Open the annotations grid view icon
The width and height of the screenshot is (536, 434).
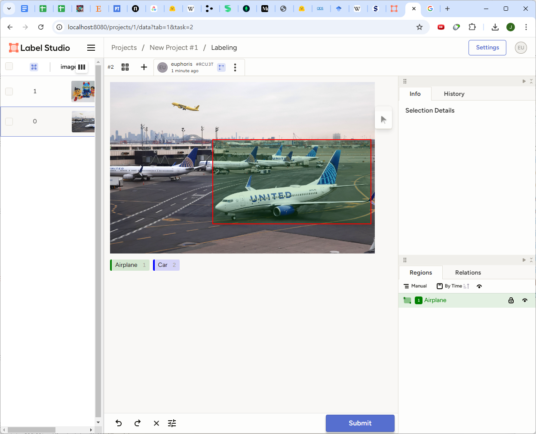point(125,67)
